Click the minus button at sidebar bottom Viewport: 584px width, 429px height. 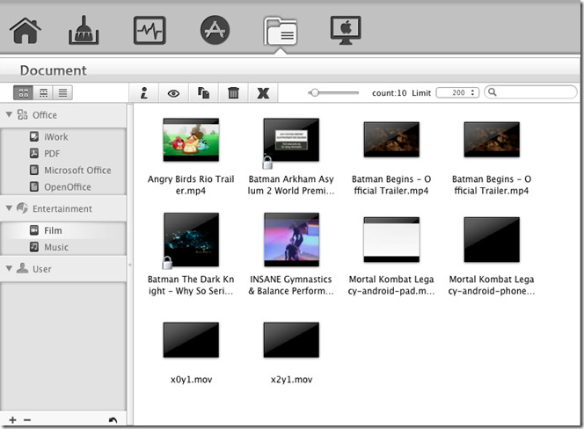(27, 420)
